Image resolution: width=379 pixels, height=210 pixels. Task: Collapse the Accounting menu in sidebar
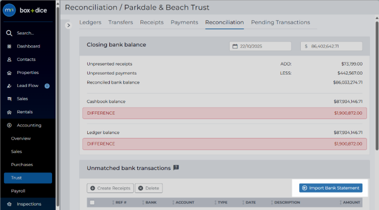click(x=28, y=125)
